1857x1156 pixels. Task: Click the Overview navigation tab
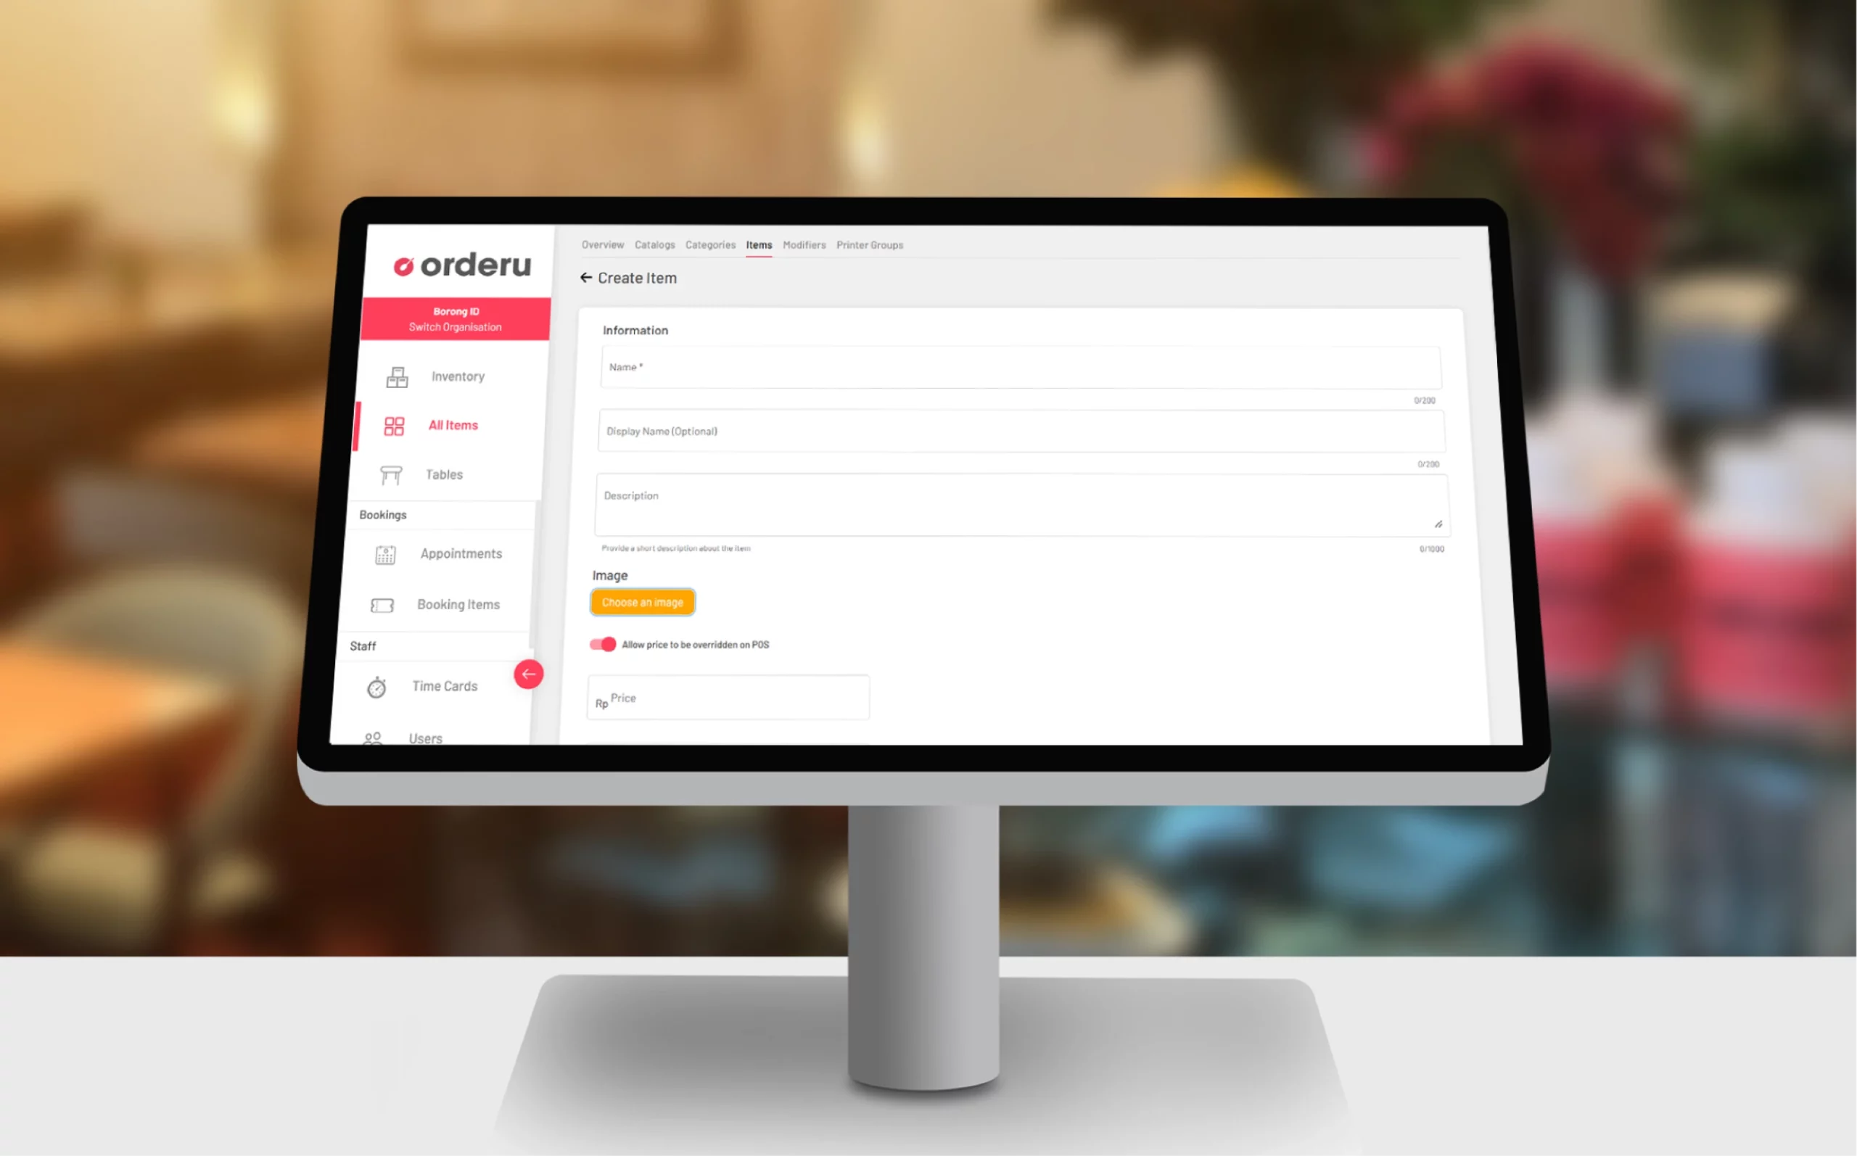602,245
